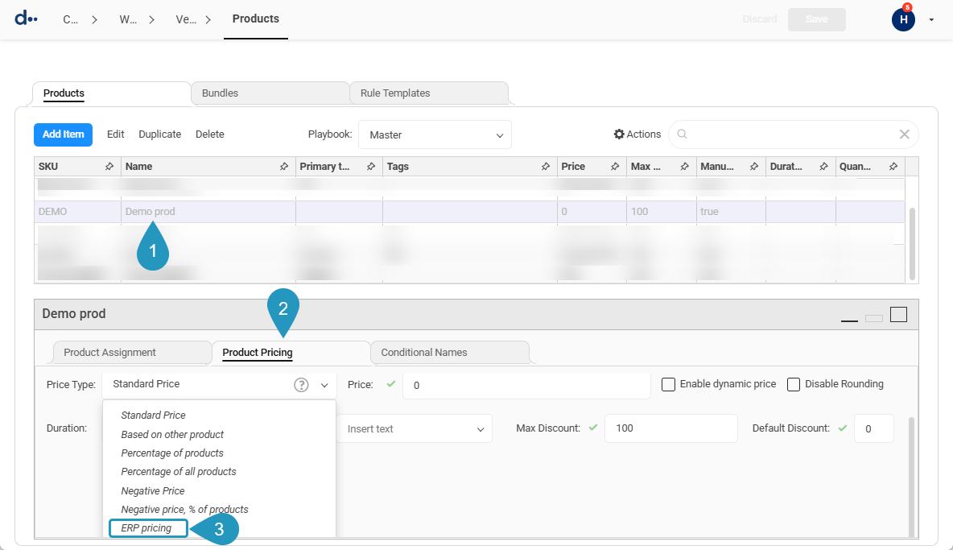Open the Conditional Names tab

coord(449,353)
